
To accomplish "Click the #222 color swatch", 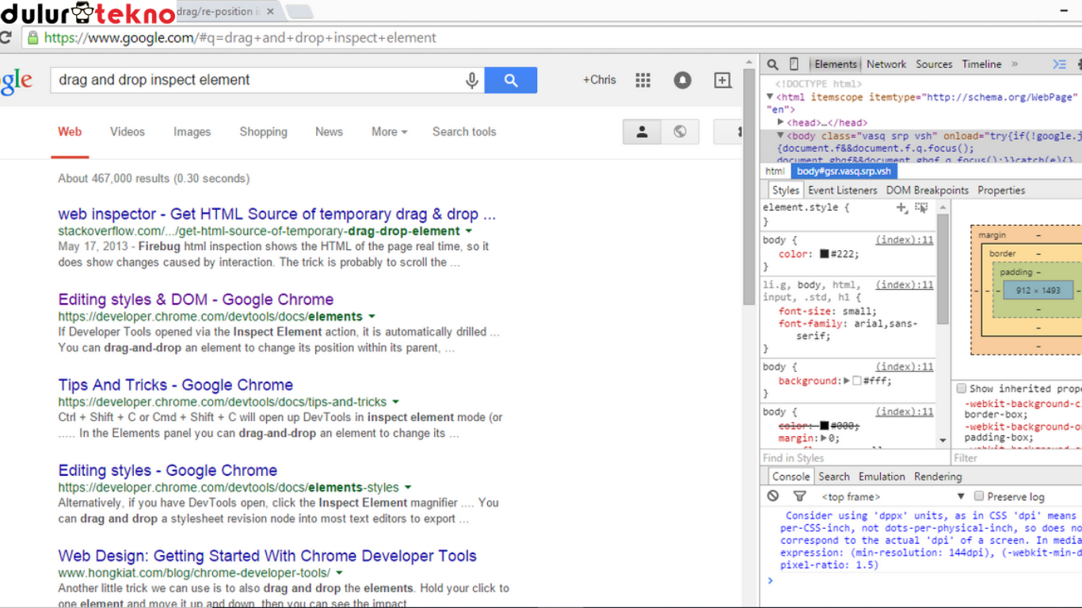I will coord(824,254).
